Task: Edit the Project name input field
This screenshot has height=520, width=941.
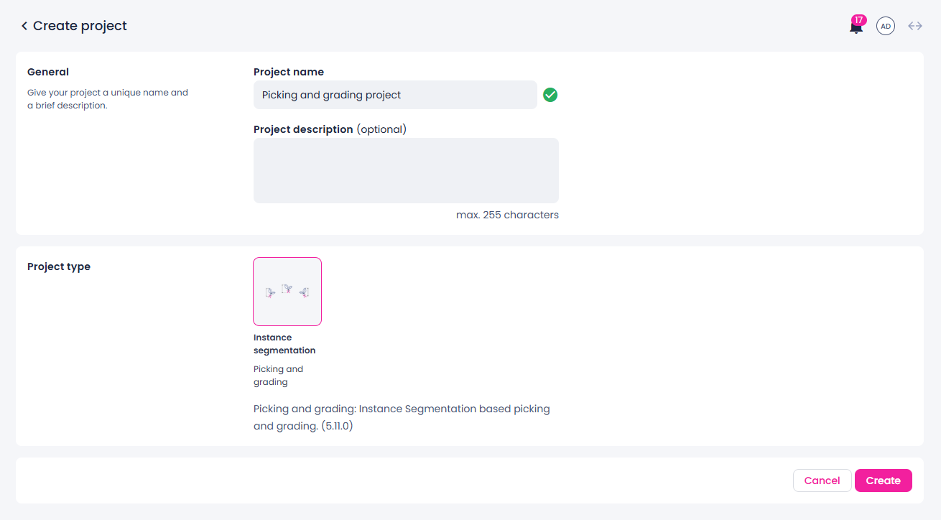Action: click(395, 95)
